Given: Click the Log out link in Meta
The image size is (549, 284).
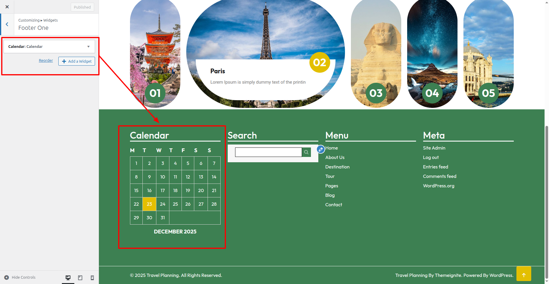Looking at the screenshot, I should (431, 158).
